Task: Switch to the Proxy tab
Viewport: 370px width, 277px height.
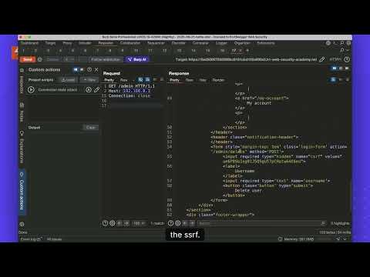Action: coord(67,43)
